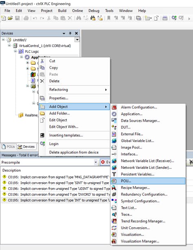Select VirtualControl_1 device in tree

coord(45,46)
